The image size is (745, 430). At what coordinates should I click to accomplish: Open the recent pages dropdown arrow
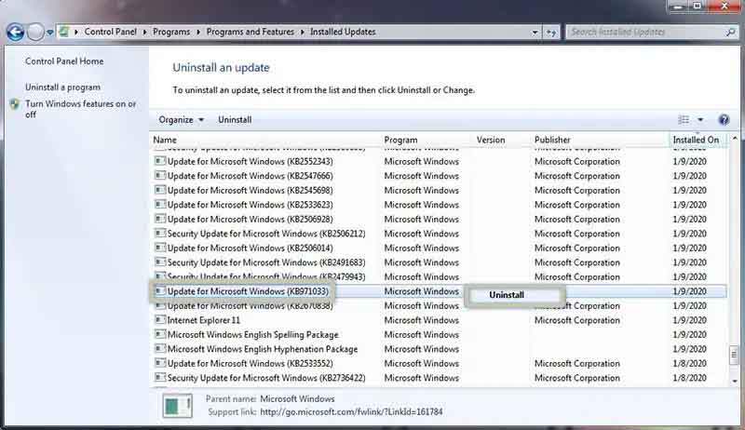point(49,33)
